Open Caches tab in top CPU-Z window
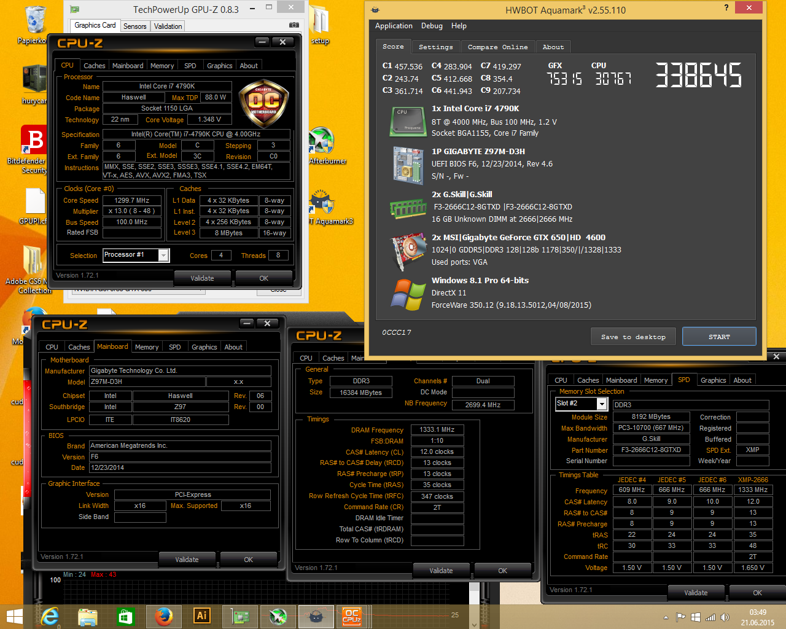786x629 pixels. click(95, 66)
